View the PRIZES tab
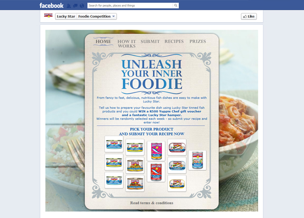 [198, 42]
